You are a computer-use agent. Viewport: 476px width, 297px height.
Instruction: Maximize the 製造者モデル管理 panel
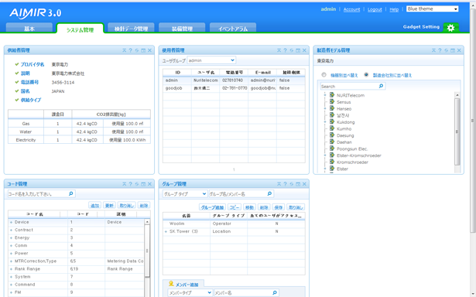click(453, 50)
